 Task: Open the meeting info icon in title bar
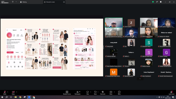pos(13,2)
